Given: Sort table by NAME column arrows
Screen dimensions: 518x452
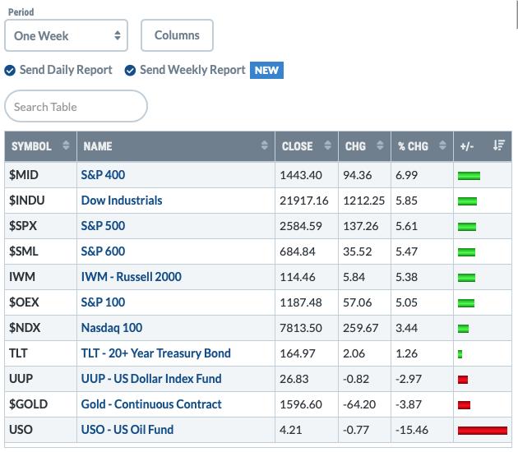Looking at the screenshot, I should coord(264,145).
